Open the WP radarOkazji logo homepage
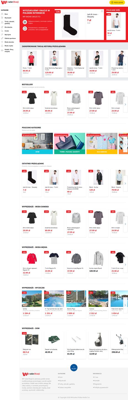 pyautogui.click(x=10, y=2)
